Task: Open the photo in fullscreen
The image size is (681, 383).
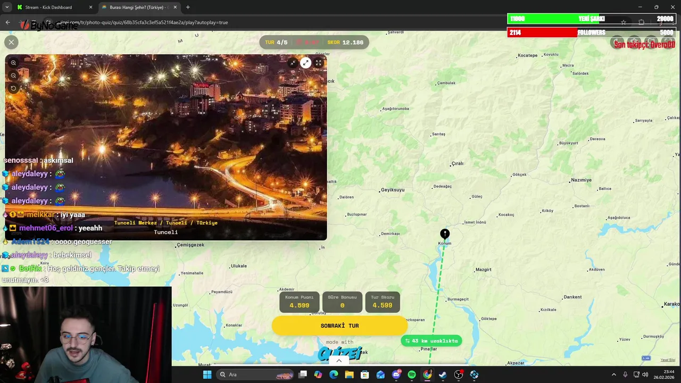Action: (x=318, y=63)
